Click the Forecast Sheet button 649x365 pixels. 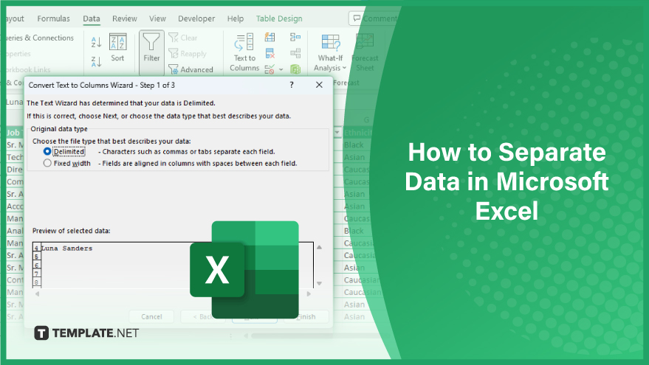point(365,53)
